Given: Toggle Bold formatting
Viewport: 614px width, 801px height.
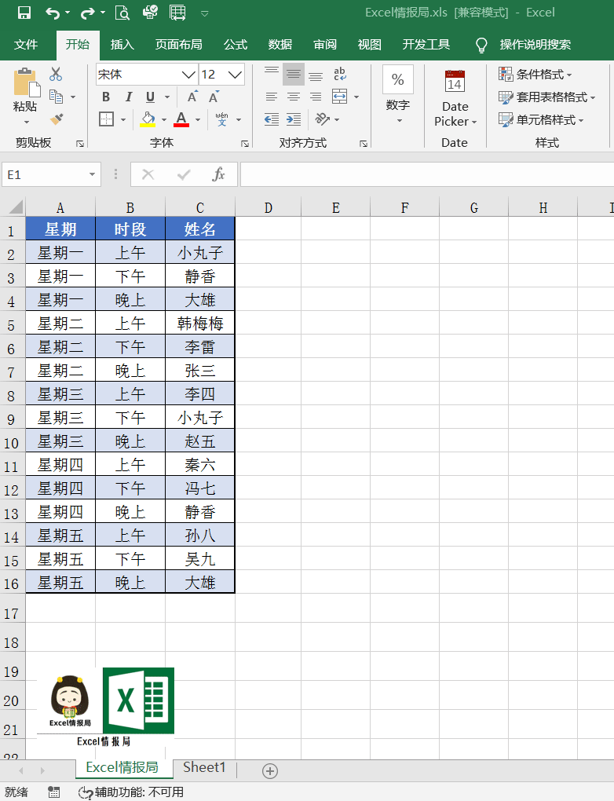Looking at the screenshot, I should click(106, 97).
